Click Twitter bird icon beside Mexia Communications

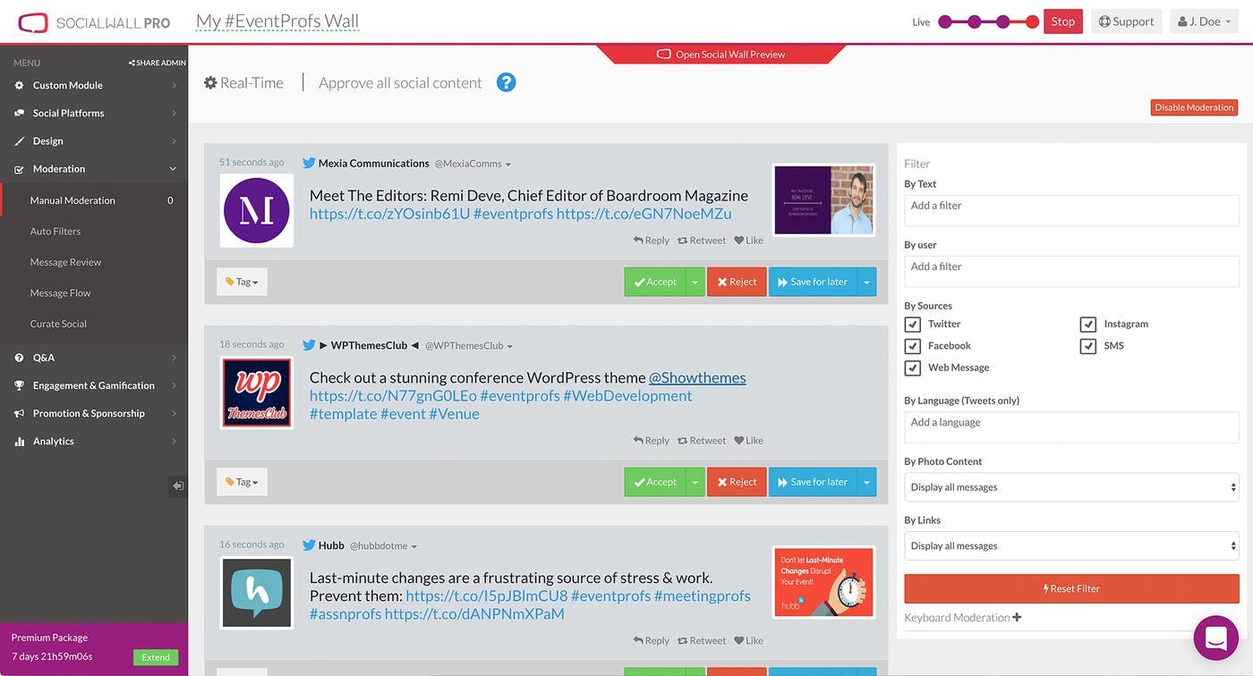point(309,164)
